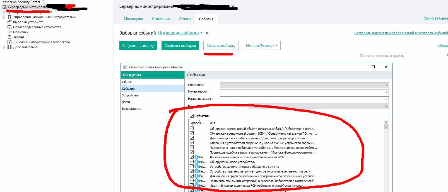Select Выборки устройств in the tree
This screenshot has height=192, width=448.
pyautogui.click(x=28, y=22)
